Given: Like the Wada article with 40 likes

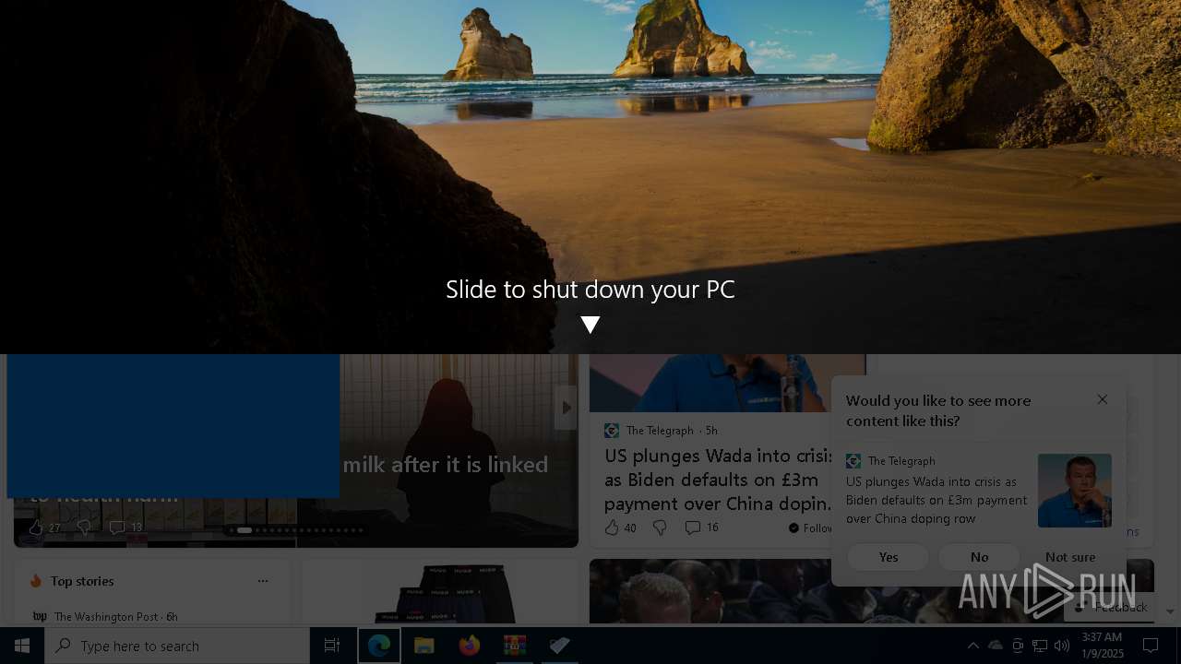Looking at the screenshot, I should (620, 528).
